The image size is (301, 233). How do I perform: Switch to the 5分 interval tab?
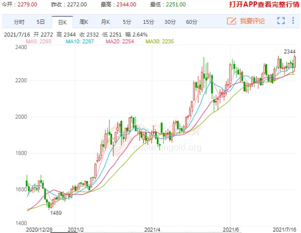click(127, 22)
